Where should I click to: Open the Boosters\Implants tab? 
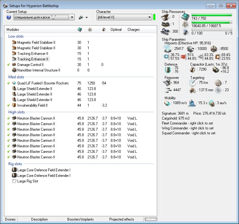tap(81, 219)
